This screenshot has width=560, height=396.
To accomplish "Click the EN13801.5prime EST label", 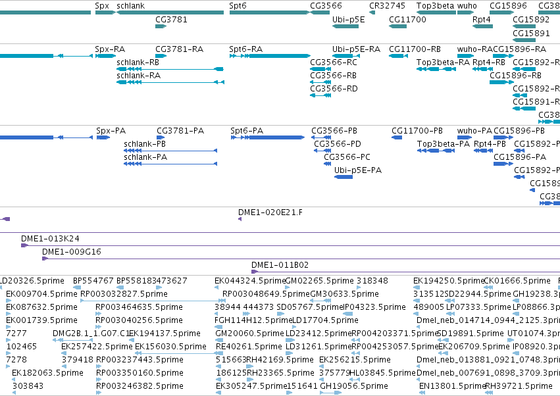I will tap(453, 386).
